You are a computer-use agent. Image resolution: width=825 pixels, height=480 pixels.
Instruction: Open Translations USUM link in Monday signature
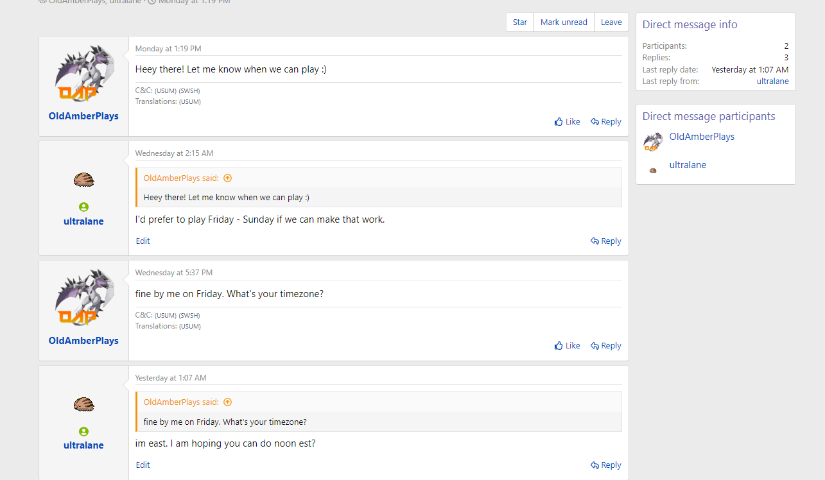pos(190,102)
